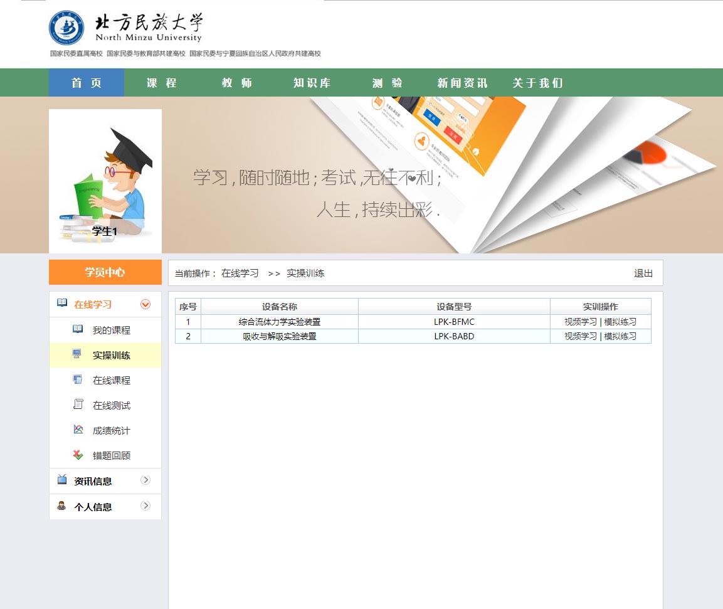Image resolution: width=723 pixels, height=609 pixels.
Task: Click the chart icon beside 成绩统计
Action: click(x=78, y=430)
